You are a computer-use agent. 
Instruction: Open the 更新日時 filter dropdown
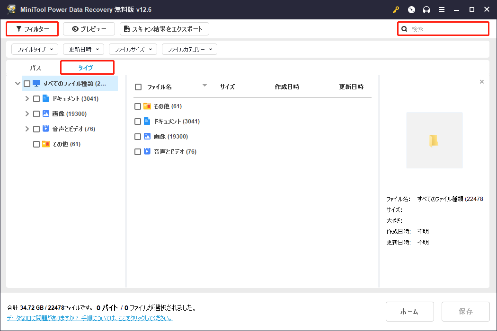point(83,49)
